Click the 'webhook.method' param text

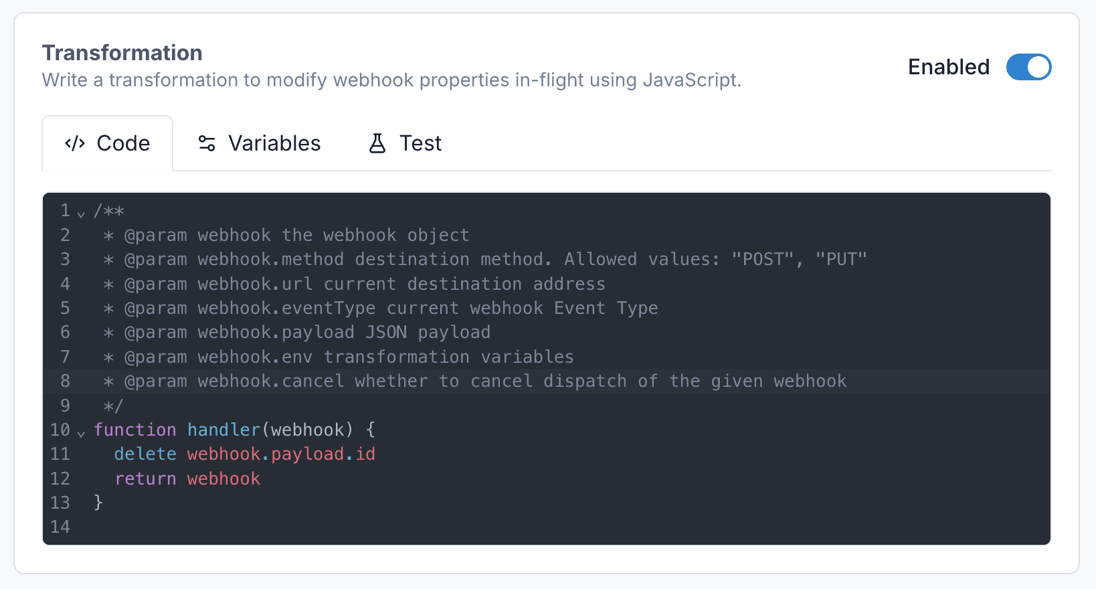pyautogui.click(x=271, y=259)
